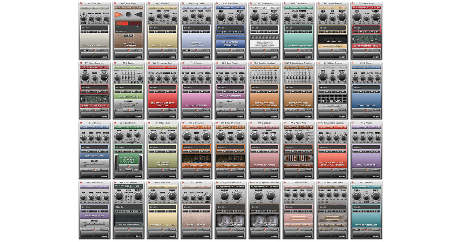Click the Wave selector knob on AutoPan
This screenshot has height=242, width=461.
pos(83,18)
